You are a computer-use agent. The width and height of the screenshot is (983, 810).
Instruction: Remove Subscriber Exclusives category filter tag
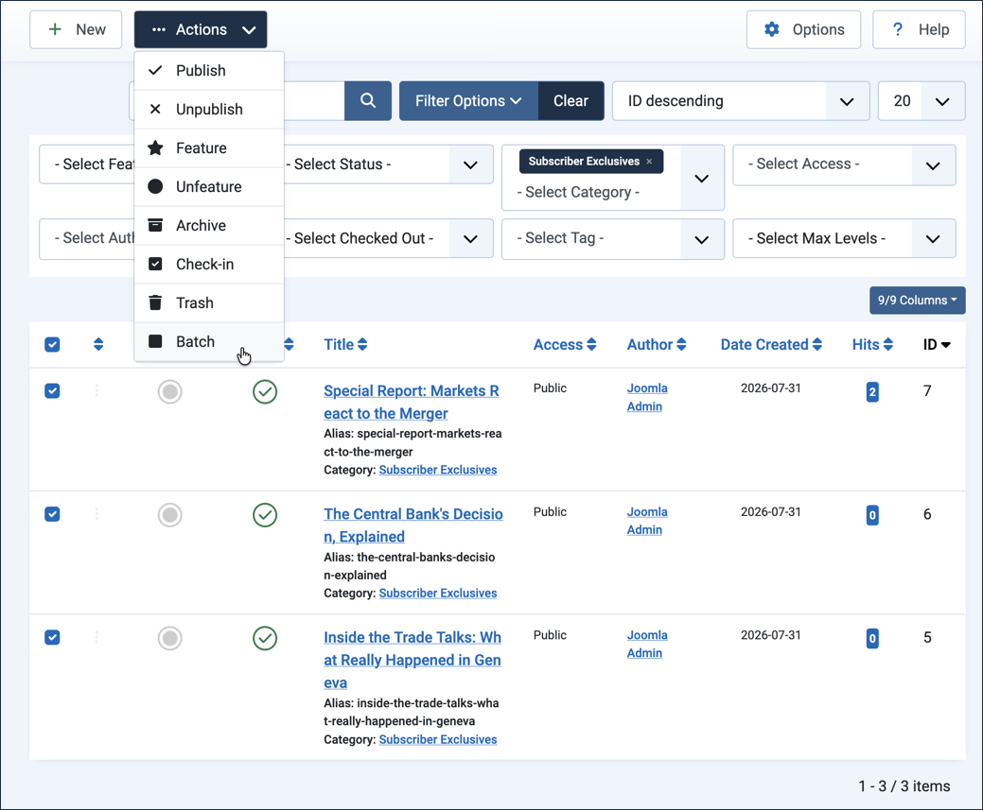[649, 162]
